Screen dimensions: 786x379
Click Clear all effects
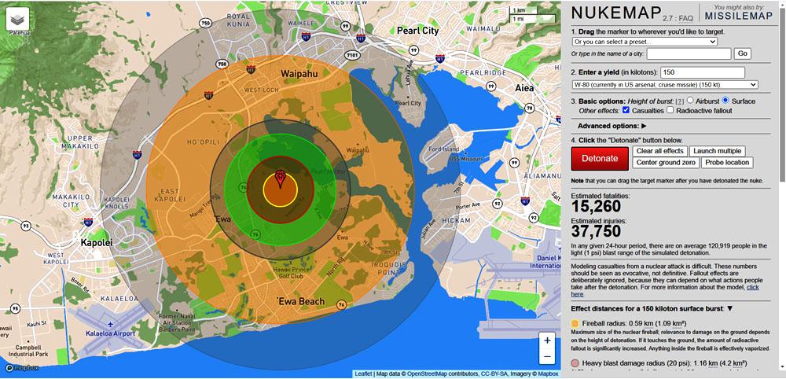point(659,151)
